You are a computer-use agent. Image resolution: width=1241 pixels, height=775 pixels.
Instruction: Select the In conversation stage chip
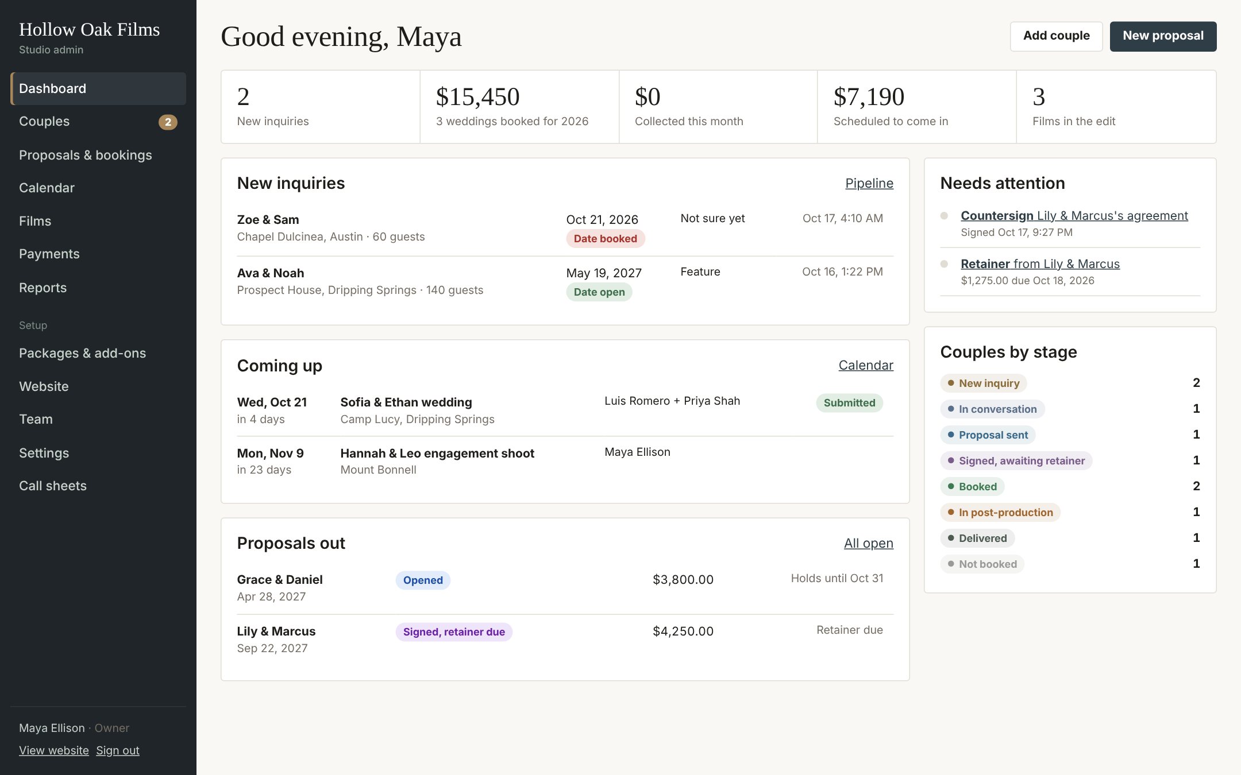[x=992, y=409]
